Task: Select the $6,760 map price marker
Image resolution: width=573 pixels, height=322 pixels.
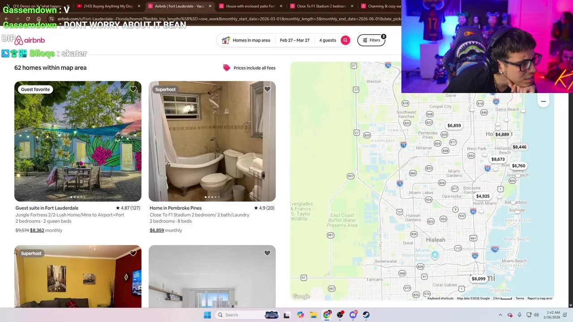Action: point(518,166)
